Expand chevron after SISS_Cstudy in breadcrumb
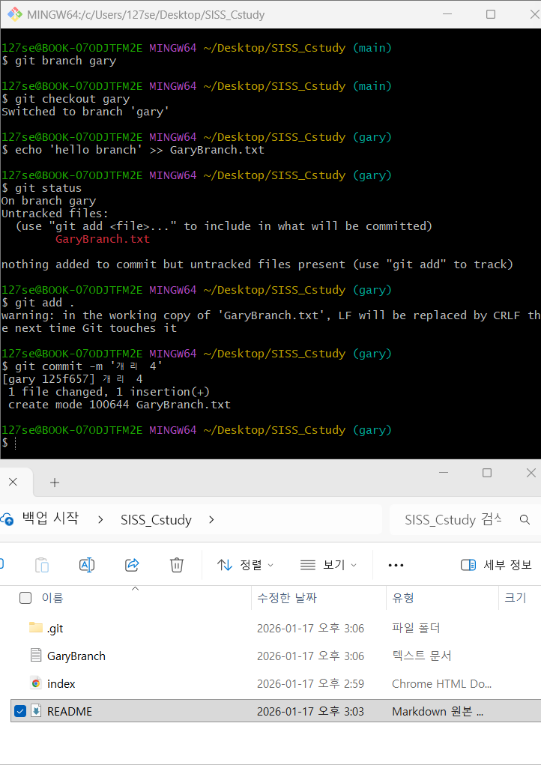 point(211,519)
